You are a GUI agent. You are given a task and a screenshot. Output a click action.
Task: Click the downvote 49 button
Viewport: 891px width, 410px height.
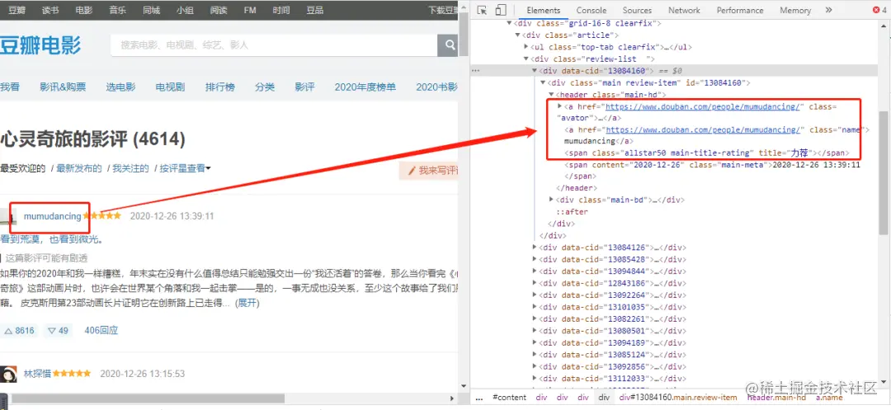pyautogui.click(x=58, y=331)
